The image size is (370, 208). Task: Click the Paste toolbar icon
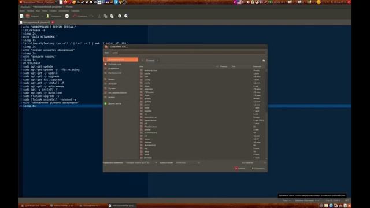click(112, 16)
